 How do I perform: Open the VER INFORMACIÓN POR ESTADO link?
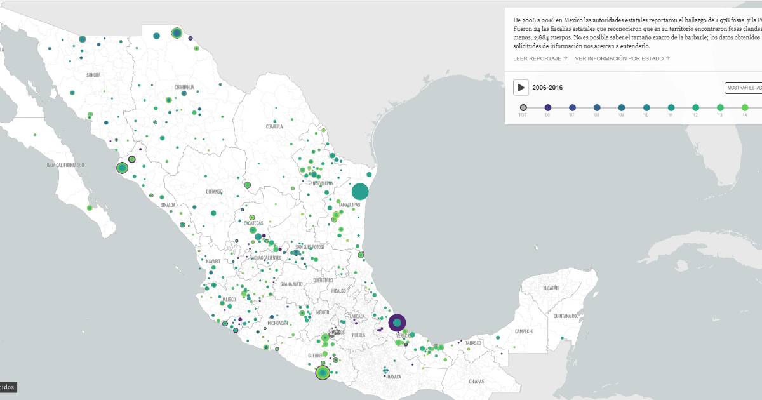click(x=622, y=58)
